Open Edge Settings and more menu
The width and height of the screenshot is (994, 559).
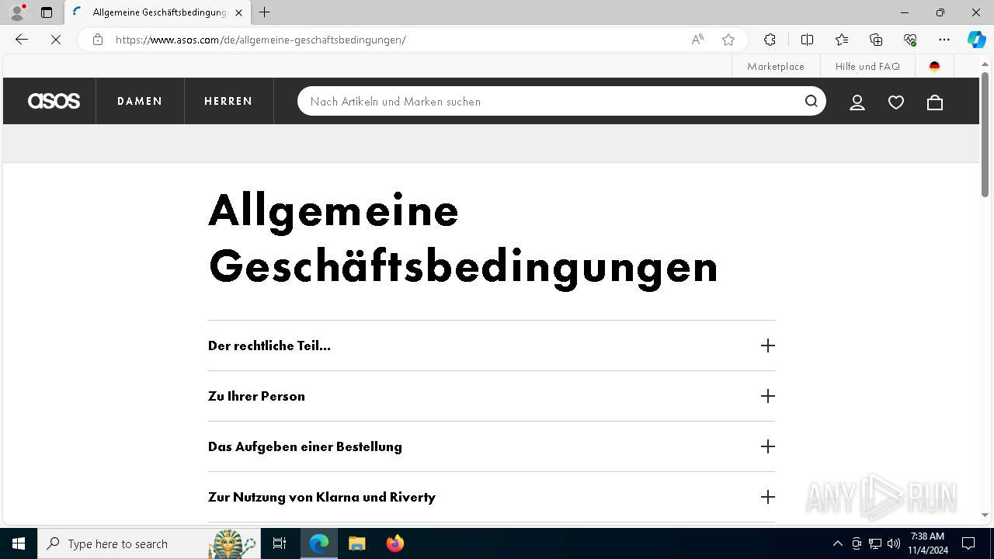[x=944, y=40]
